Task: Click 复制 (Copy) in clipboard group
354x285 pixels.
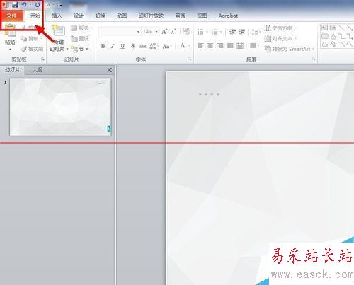Action: (31, 38)
